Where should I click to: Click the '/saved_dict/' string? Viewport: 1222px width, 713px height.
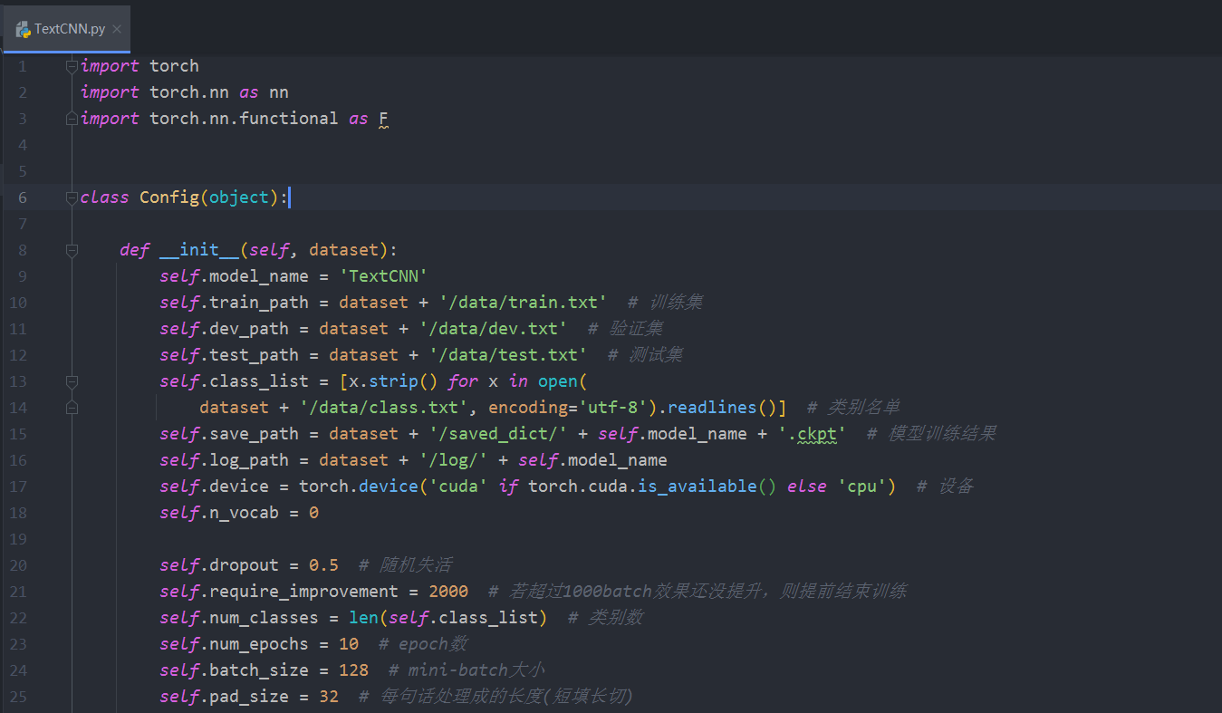(x=498, y=434)
